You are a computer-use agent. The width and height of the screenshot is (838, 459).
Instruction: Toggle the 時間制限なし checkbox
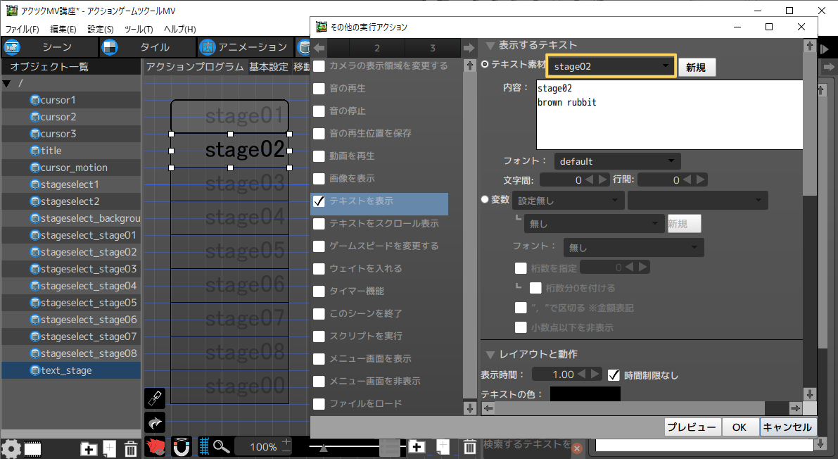[x=614, y=375]
